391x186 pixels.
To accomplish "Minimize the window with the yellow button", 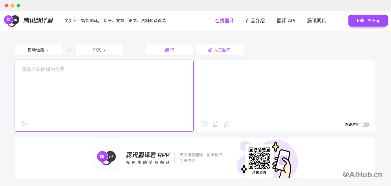I will click(13, 6).
